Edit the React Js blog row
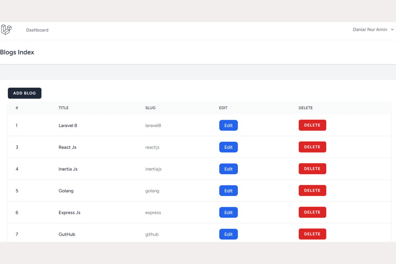This screenshot has width=396, height=264. [228, 147]
